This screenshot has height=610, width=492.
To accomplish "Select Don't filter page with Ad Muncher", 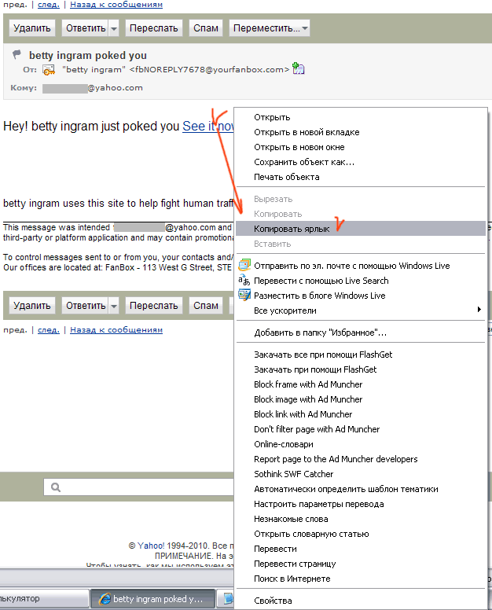I will click(361, 429).
